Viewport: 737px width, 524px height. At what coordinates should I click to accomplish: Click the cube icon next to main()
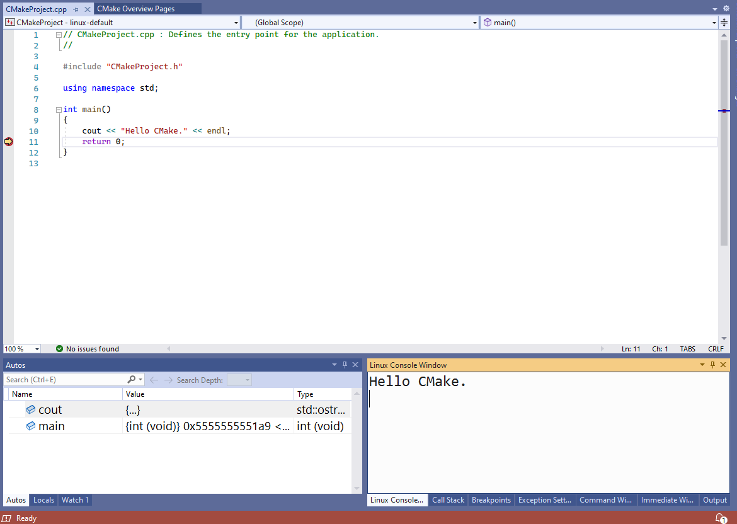click(x=488, y=22)
